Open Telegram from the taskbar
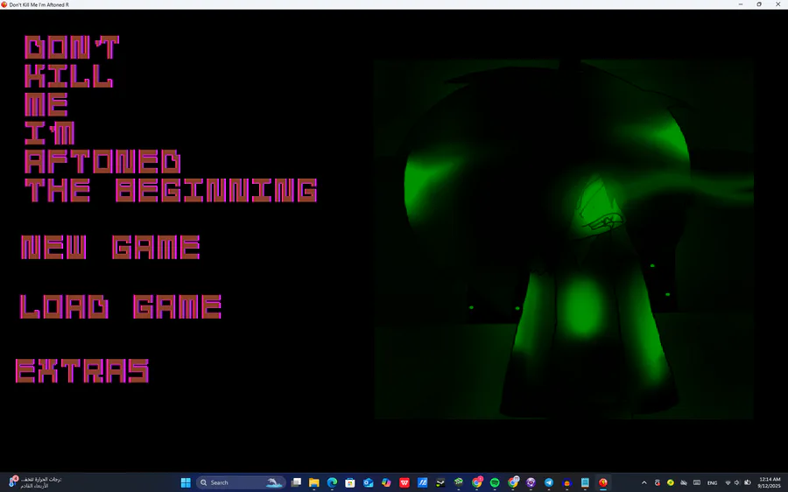Viewport: 788px width, 492px height. click(549, 482)
